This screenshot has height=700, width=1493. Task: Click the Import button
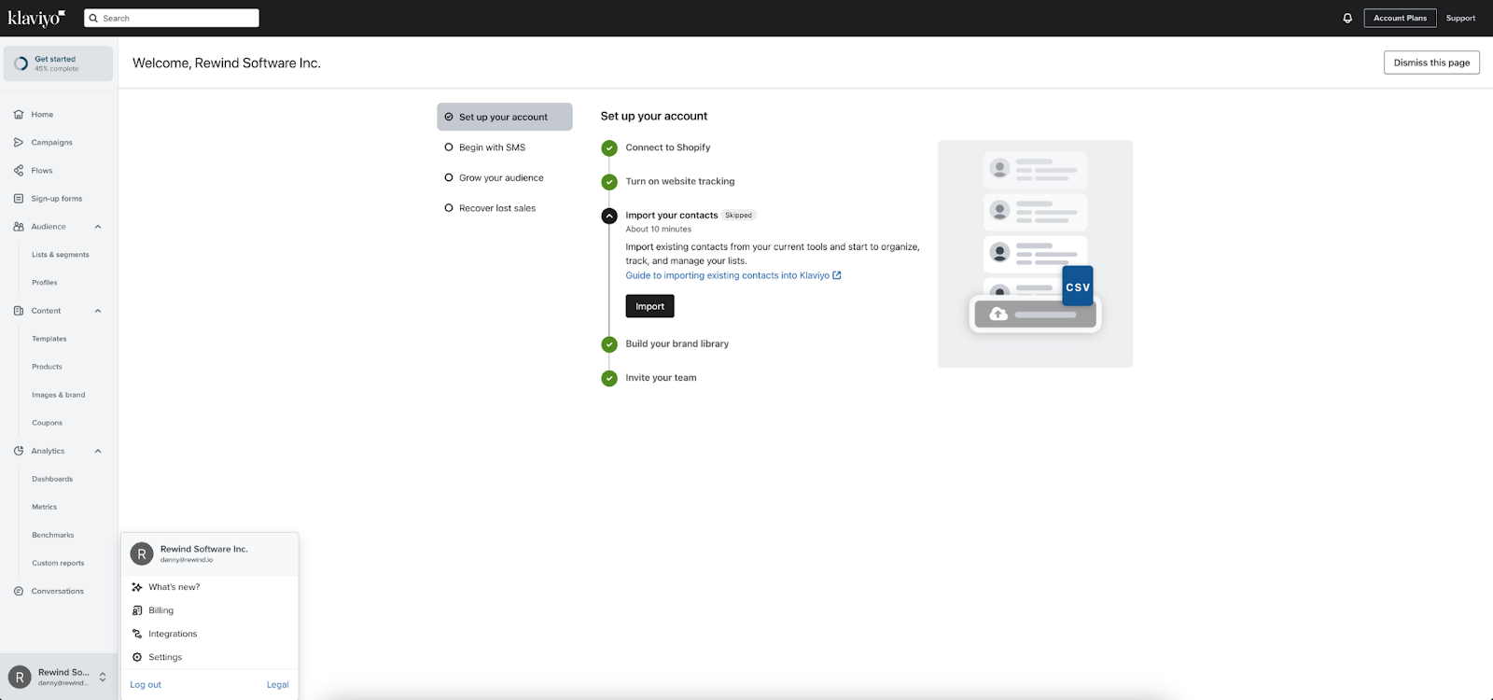coord(650,306)
